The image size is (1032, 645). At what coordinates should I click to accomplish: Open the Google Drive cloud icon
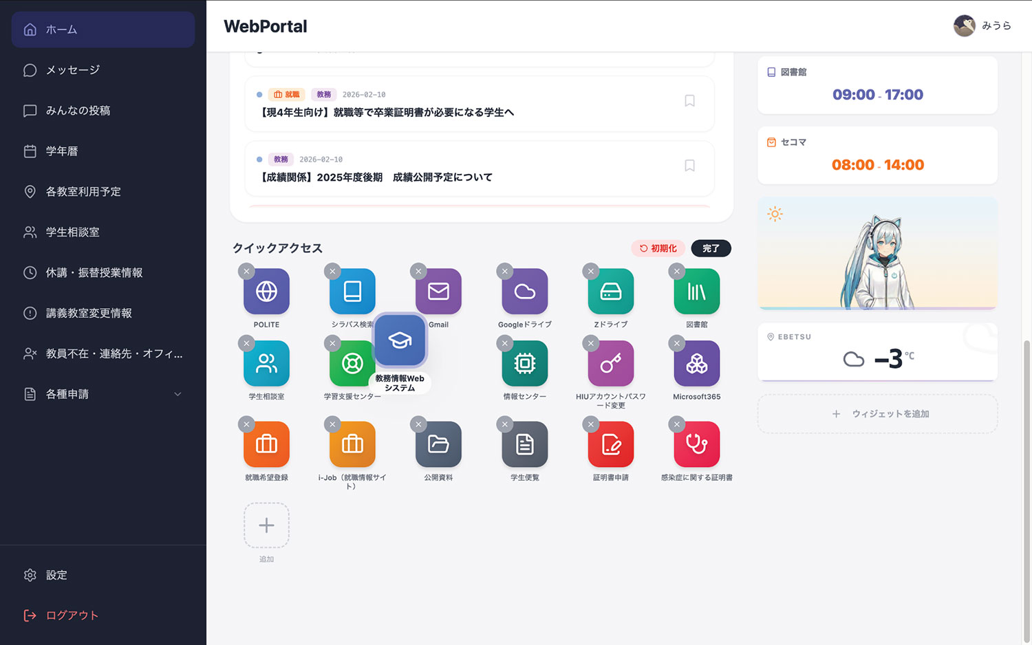point(524,292)
